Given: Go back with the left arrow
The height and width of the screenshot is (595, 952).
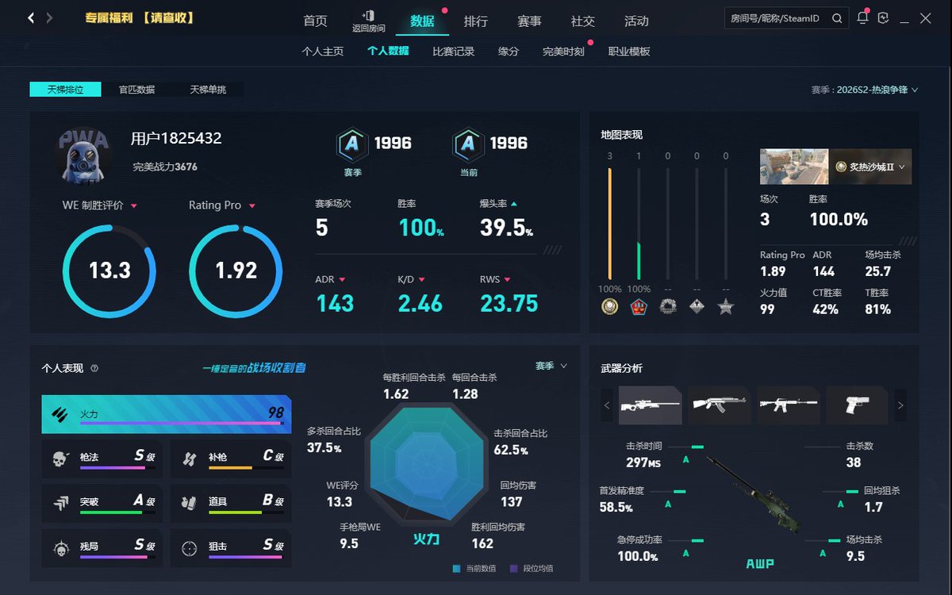Looking at the screenshot, I should 31,17.
